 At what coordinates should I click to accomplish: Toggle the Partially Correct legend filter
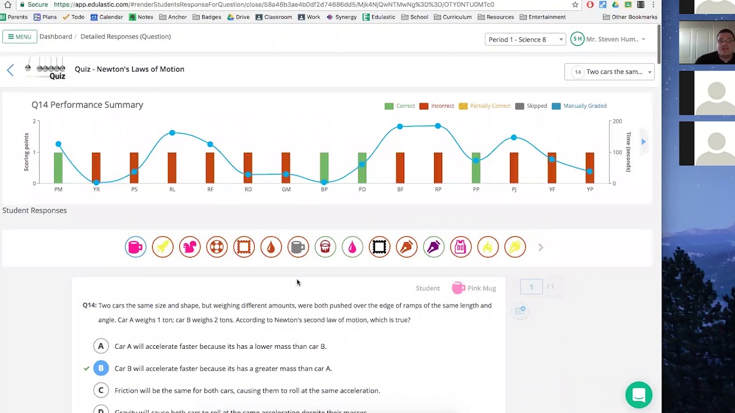coord(484,106)
